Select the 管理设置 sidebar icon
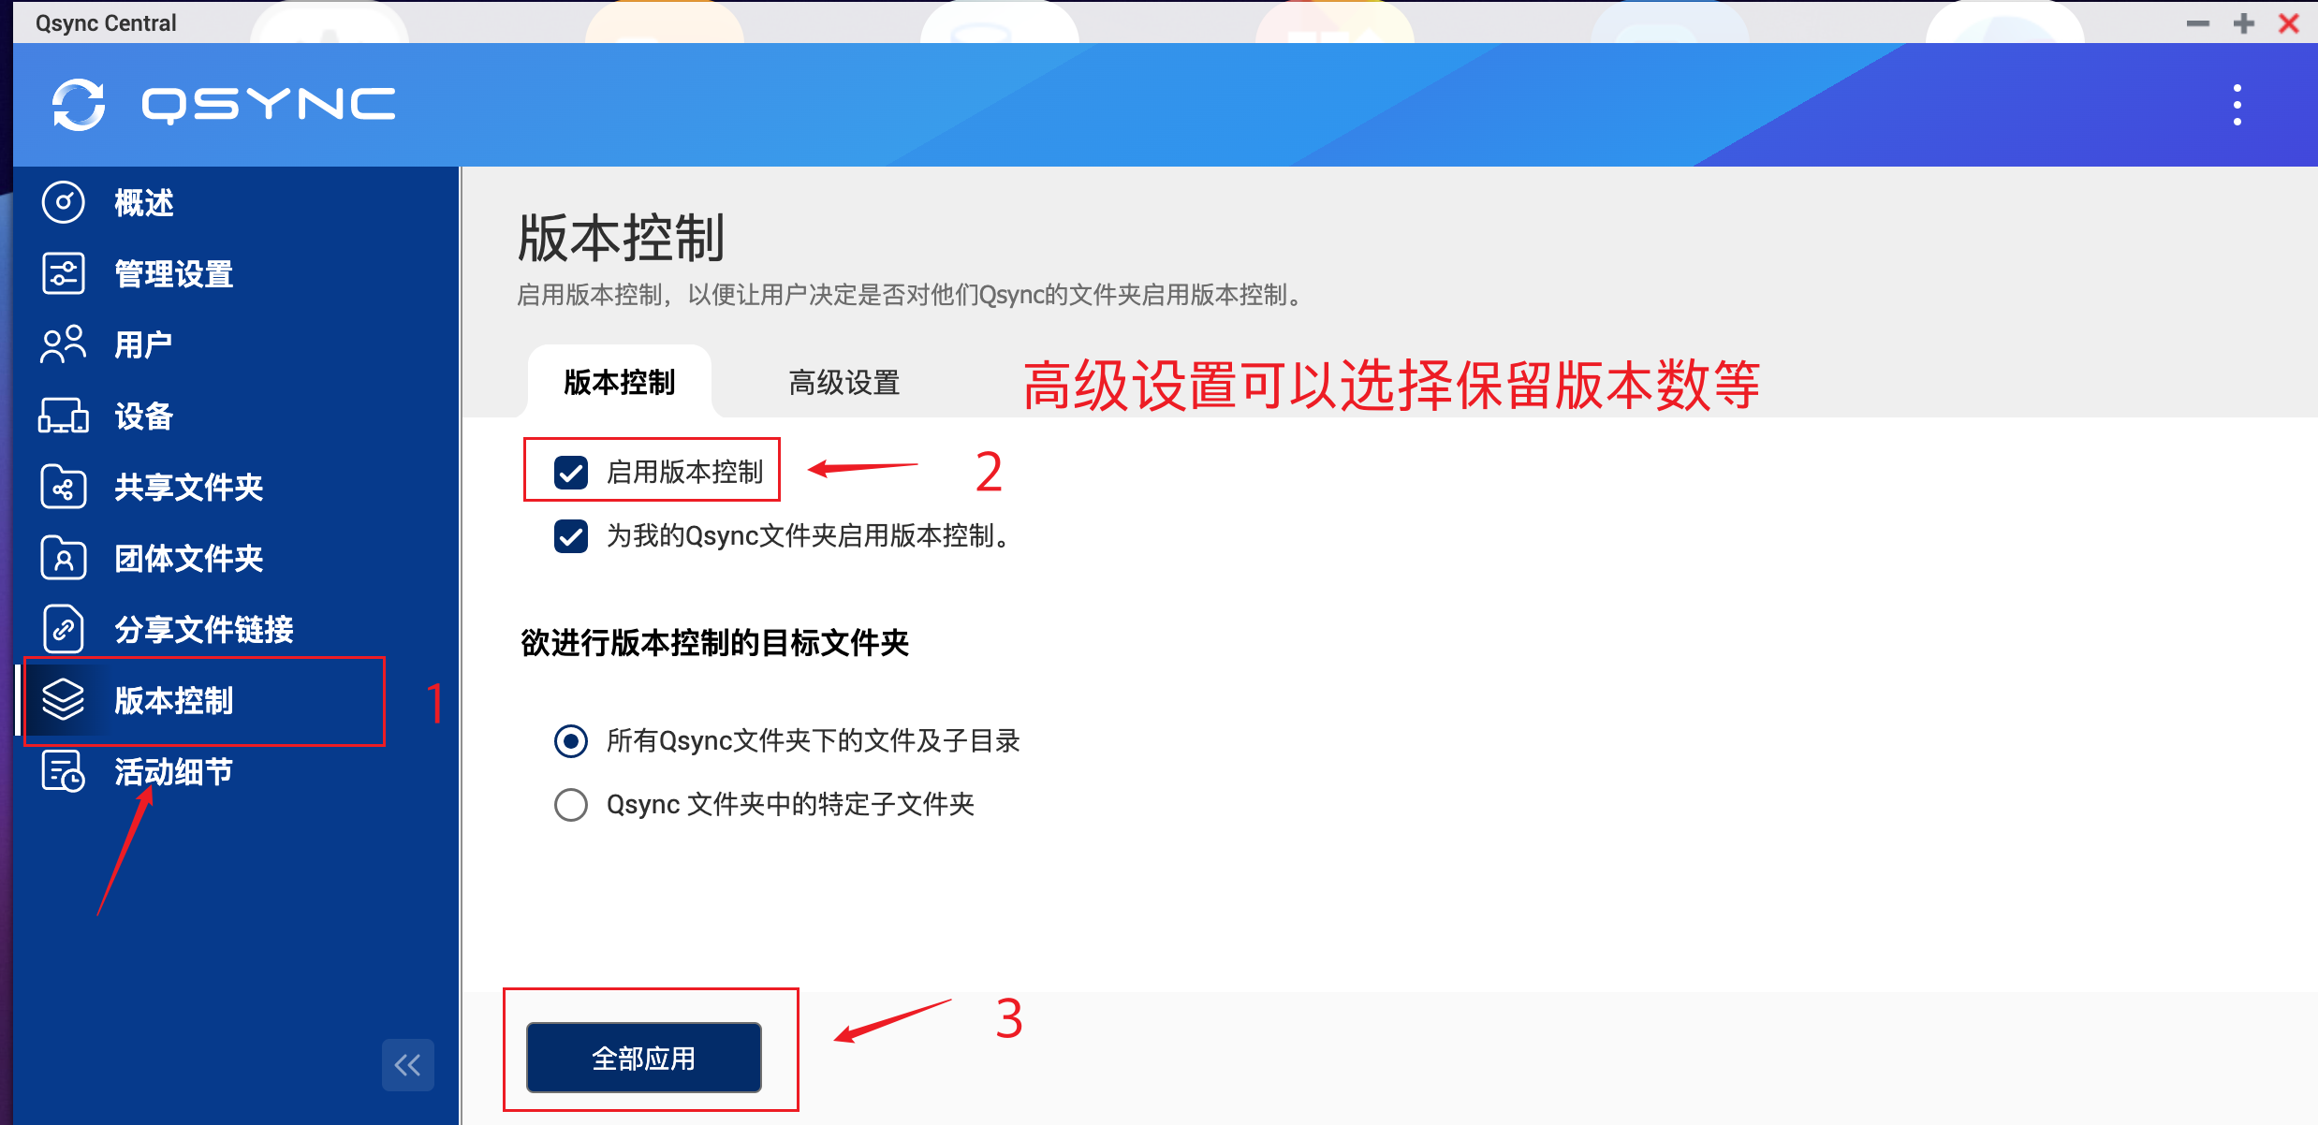 [x=173, y=274]
